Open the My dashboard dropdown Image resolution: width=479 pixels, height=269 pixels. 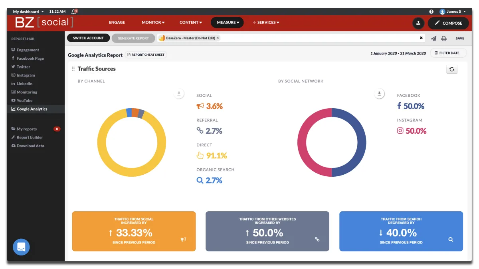[28, 12]
